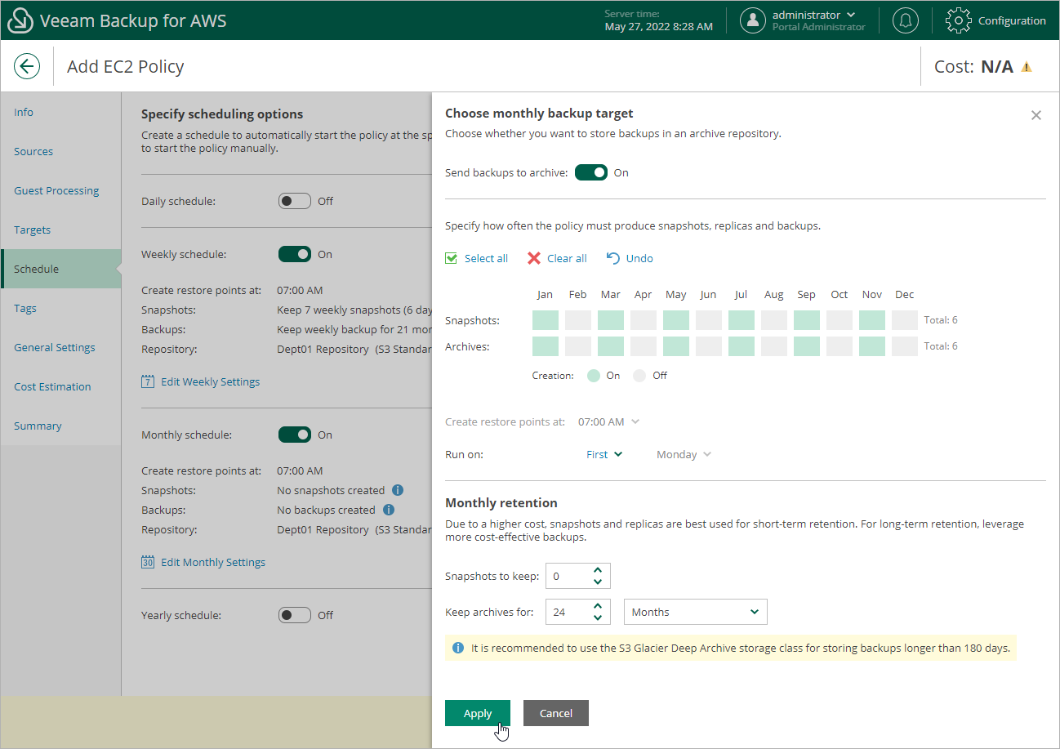Open the notifications bell

click(905, 20)
